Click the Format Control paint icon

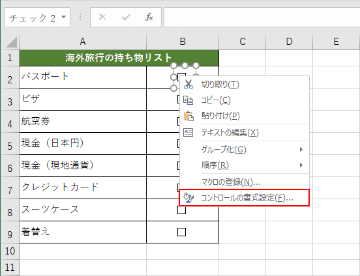[188, 198]
